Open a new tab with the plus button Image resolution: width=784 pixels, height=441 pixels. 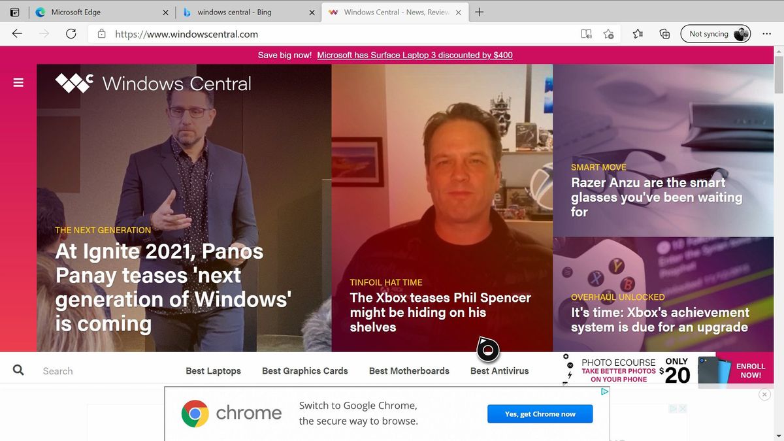[x=479, y=11]
